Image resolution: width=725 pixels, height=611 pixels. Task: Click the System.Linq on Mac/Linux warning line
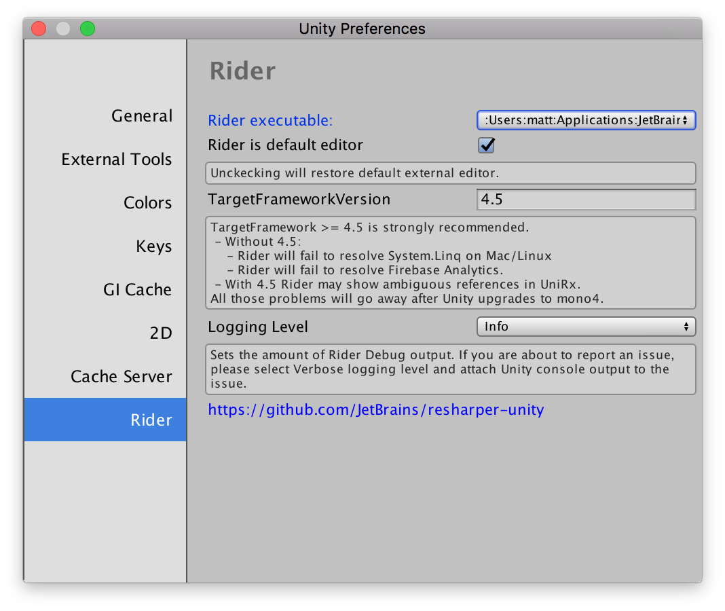pyautogui.click(x=390, y=256)
